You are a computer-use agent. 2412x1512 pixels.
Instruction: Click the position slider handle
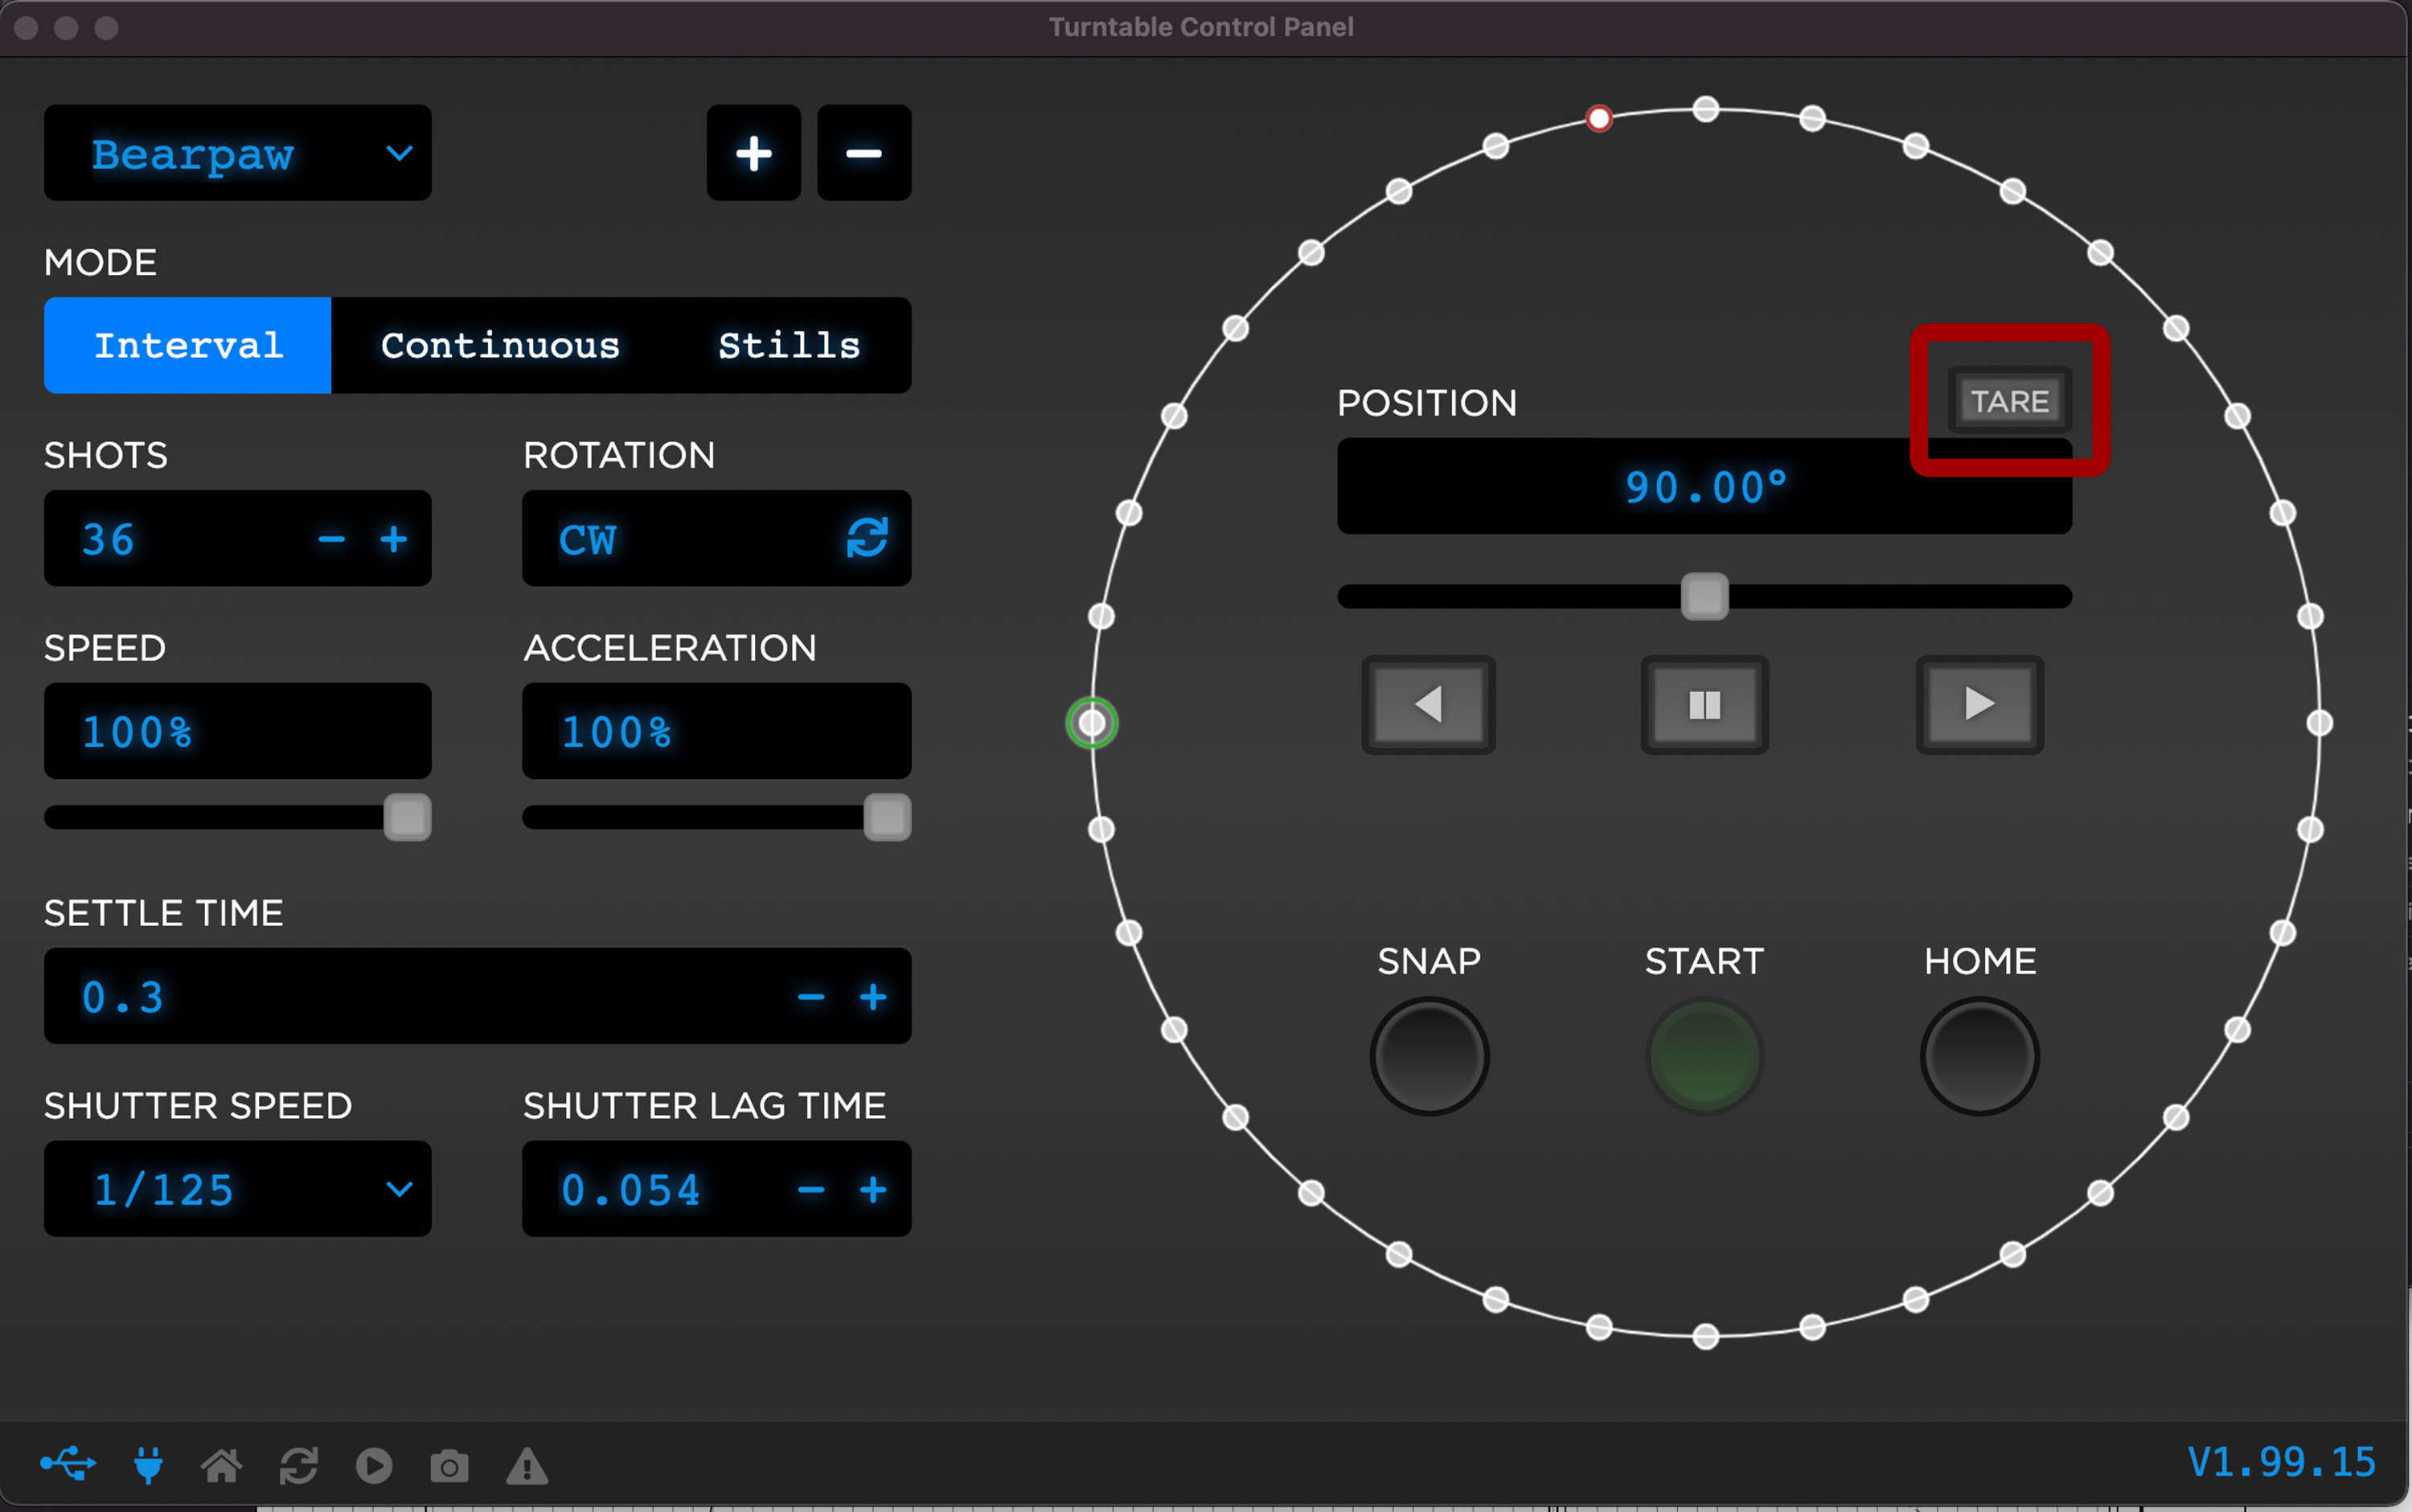pyautogui.click(x=1704, y=597)
